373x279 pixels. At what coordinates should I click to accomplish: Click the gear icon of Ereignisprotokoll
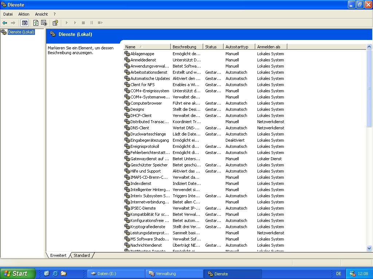[127, 146]
